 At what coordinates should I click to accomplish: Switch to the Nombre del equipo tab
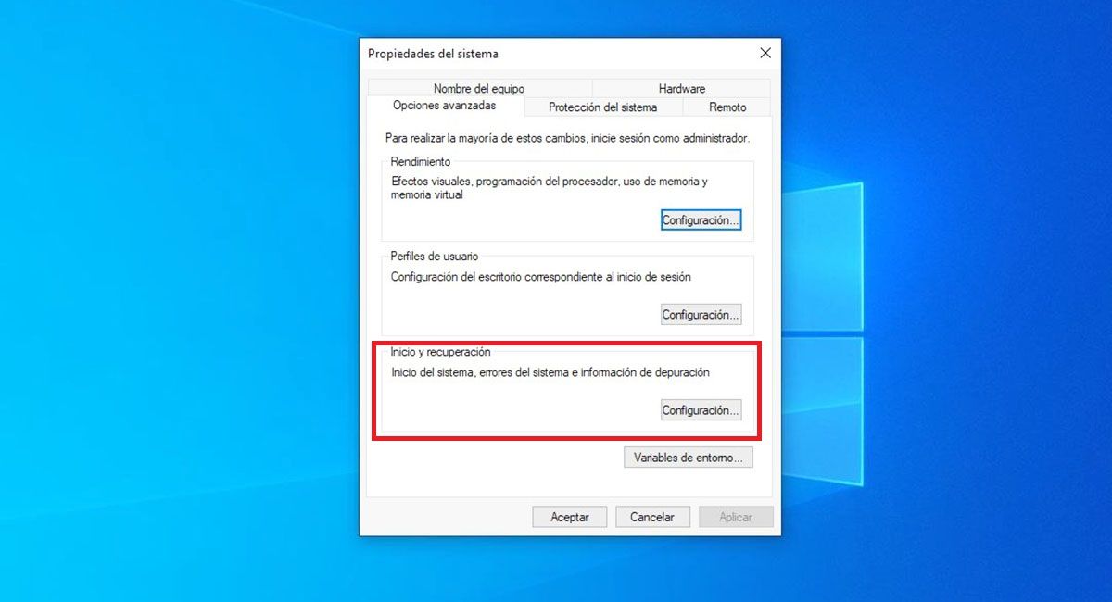coord(478,89)
